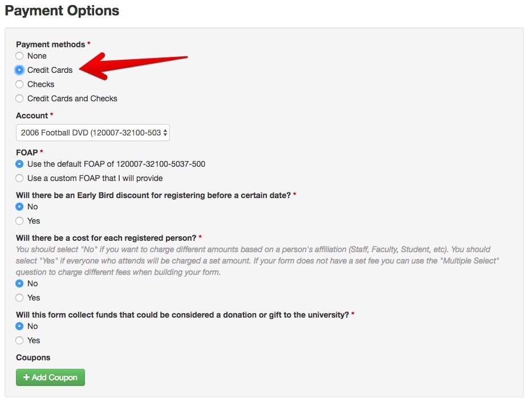Click the Add Coupon button

coord(50,377)
